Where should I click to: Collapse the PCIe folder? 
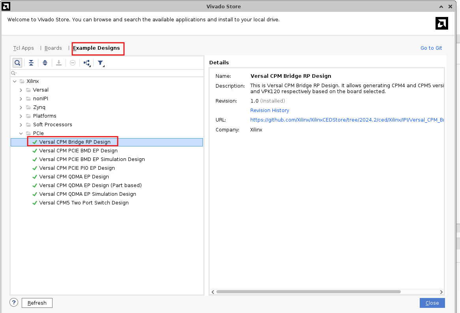[x=21, y=133]
